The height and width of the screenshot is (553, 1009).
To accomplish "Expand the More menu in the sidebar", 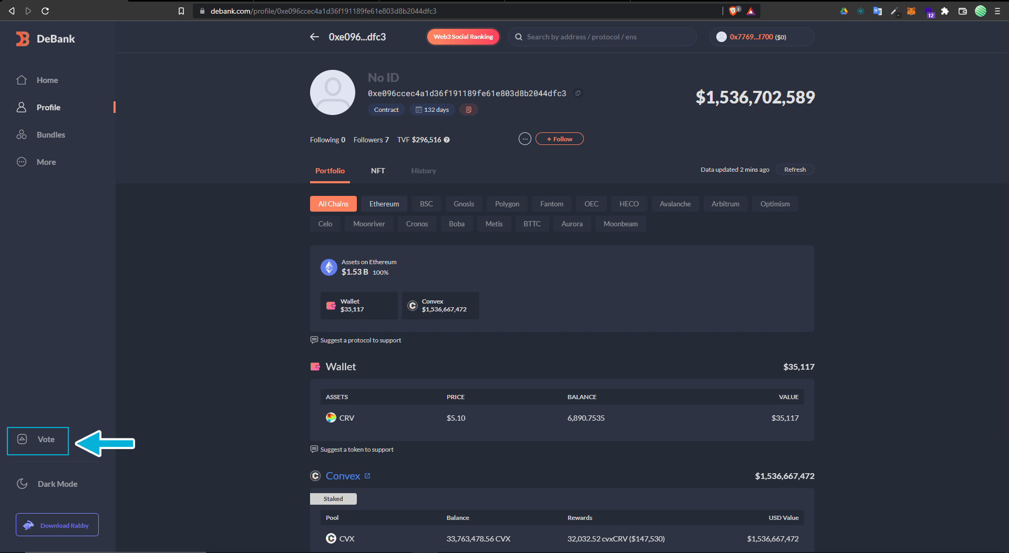I will point(46,162).
